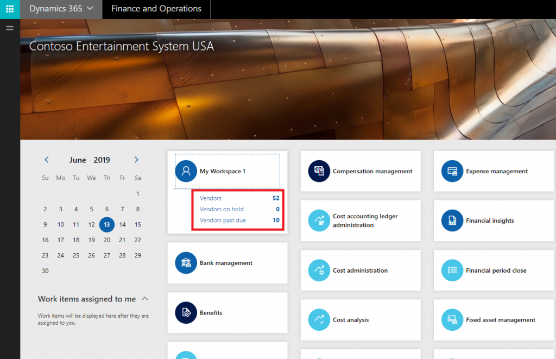
Task: Click the Bank management tile label
Action: [226, 263]
